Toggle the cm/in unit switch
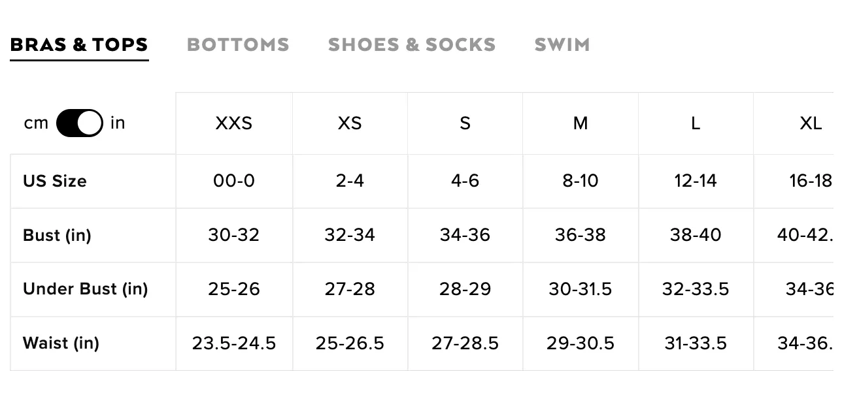Viewport: 859px width, 410px height. [x=79, y=123]
